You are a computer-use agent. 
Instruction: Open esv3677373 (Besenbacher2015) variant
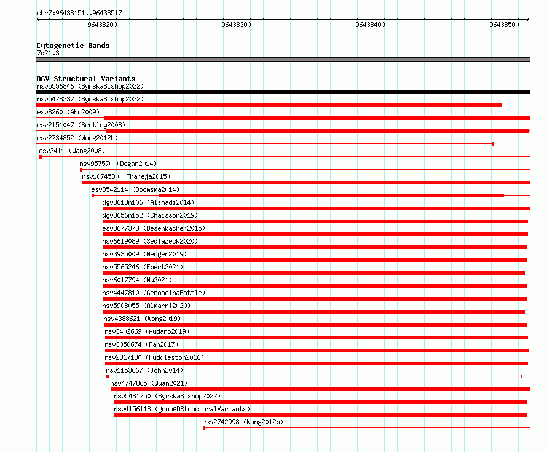pyautogui.click(x=154, y=228)
